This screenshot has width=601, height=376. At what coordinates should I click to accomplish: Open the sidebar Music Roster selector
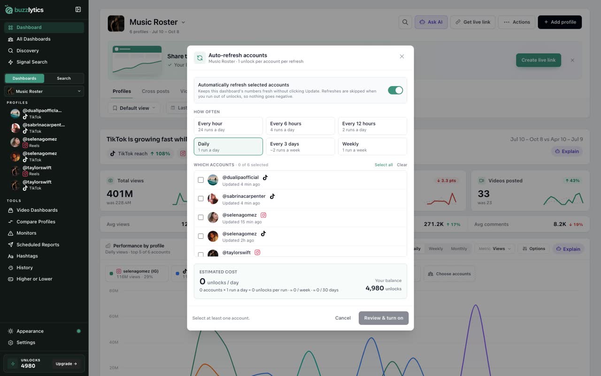coord(44,91)
